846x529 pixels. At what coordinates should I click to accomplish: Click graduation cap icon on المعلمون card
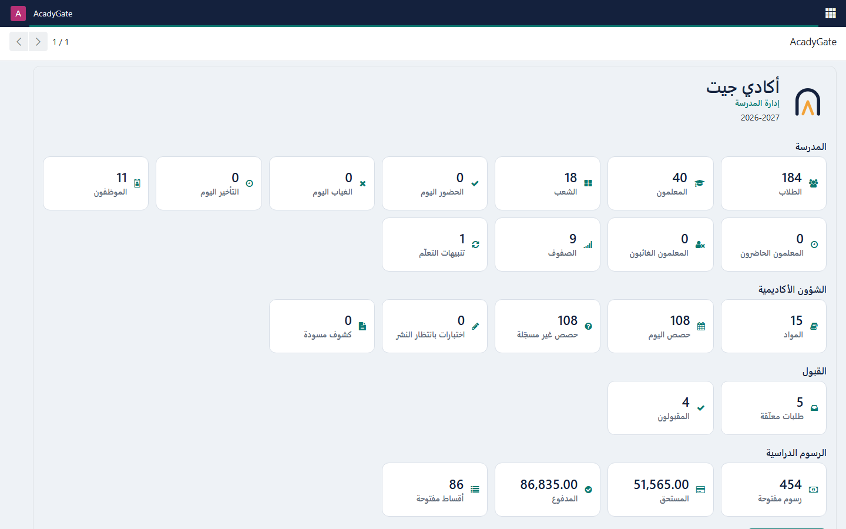coord(700,183)
